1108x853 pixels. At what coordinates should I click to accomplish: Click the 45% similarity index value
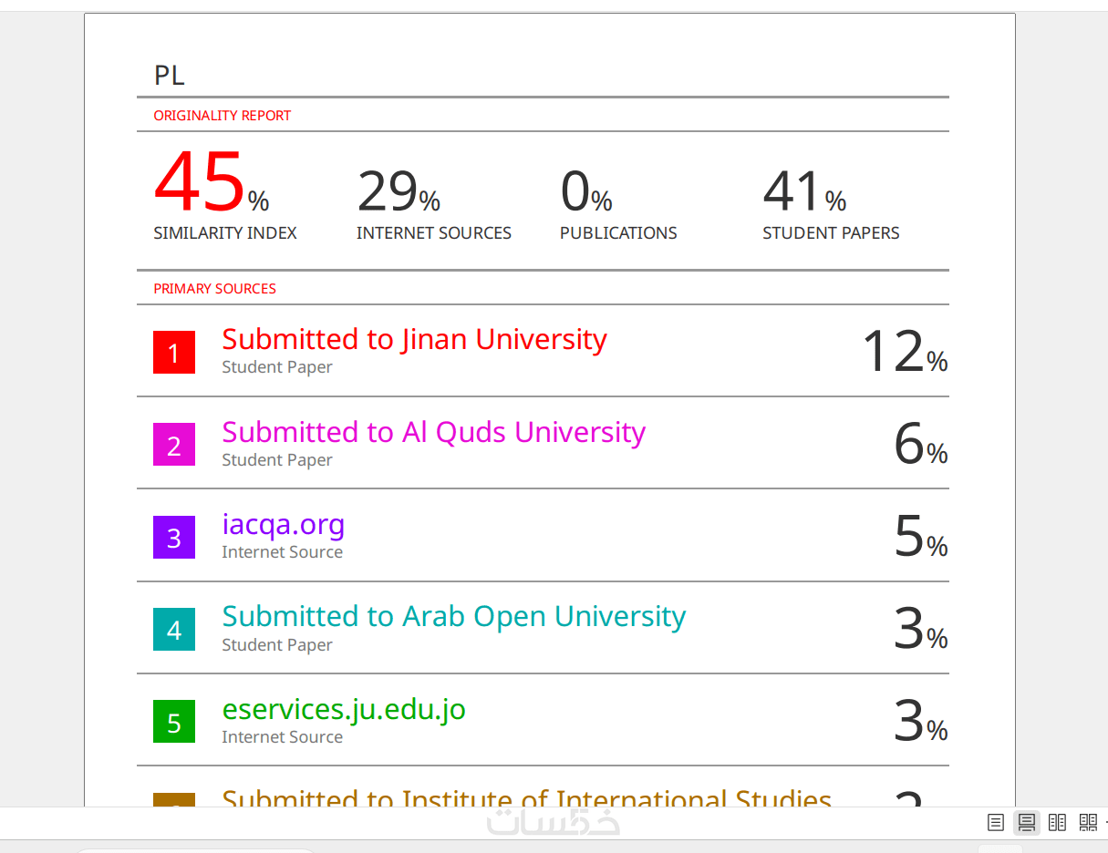[x=212, y=181]
